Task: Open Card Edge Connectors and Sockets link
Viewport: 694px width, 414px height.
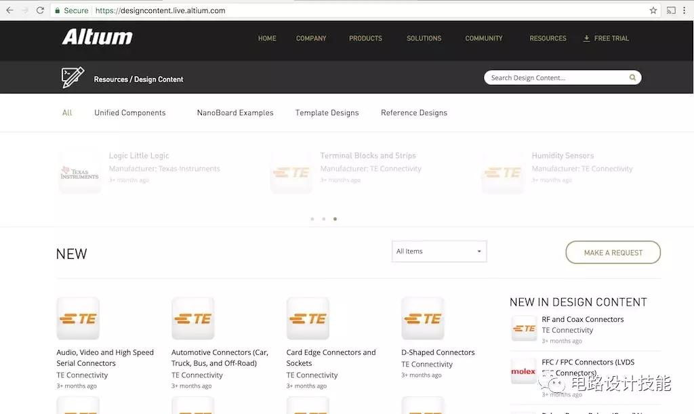Action: (x=331, y=358)
